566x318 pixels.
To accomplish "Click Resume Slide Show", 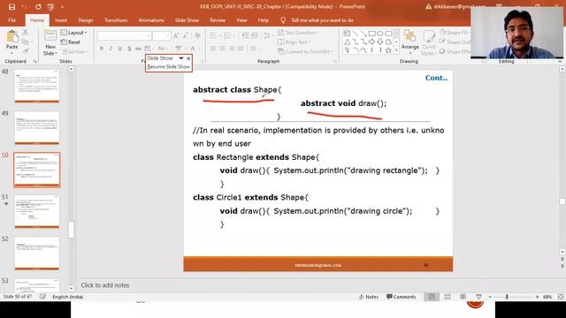I will coord(169,67).
